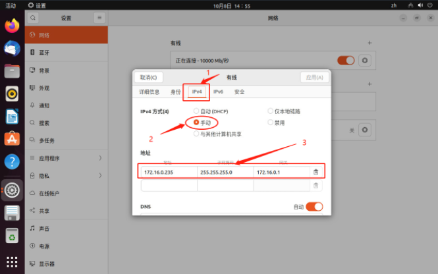Select 显示器 in the settings sidebar
The width and height of the screenshot is (438, 274).
pos(67,263)
